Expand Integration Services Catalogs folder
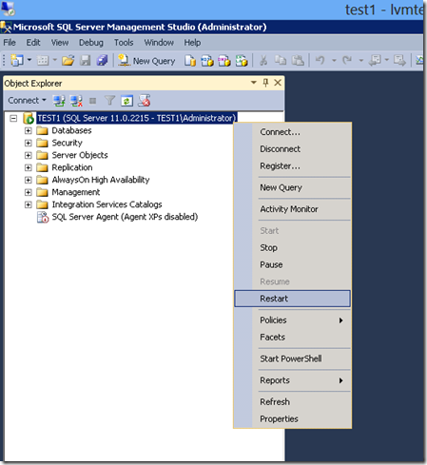Screen dimensions: 427x465 tap(29, 204)
